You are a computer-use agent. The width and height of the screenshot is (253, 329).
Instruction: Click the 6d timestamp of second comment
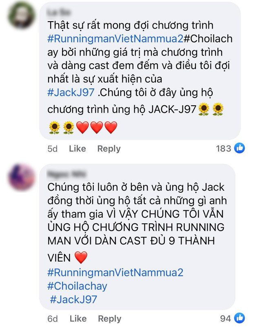[x=53, y=319]
